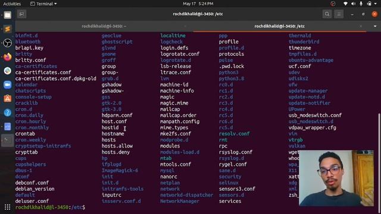Open the document editor icon in the dock
Viewport: 381px width, 214px height.
(8, 127)
